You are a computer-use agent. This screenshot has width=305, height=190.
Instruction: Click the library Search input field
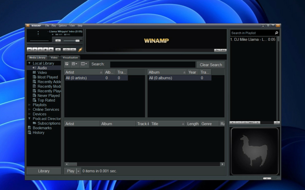point(153,64)
